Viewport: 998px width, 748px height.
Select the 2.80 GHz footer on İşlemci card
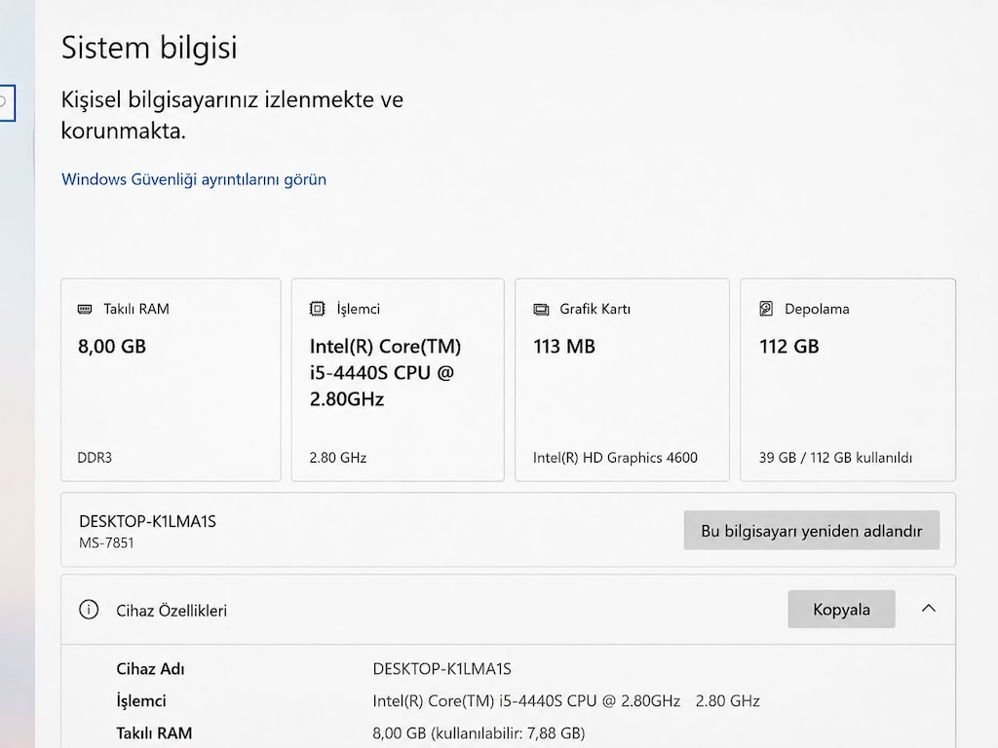coord(338,458)
